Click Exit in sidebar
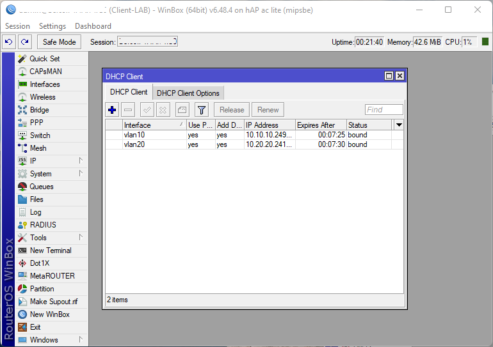This screenshot has height=347, width=493. click(52, 327)
